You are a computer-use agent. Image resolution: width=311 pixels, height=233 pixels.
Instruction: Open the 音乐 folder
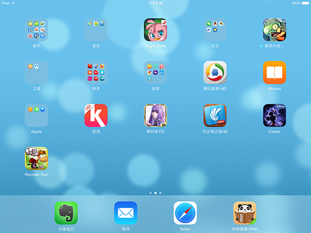point(96,30)
